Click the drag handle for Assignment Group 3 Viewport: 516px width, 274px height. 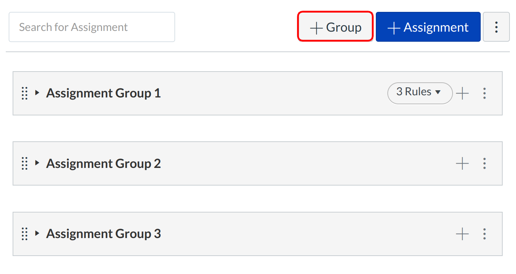(x=25, y=233)
